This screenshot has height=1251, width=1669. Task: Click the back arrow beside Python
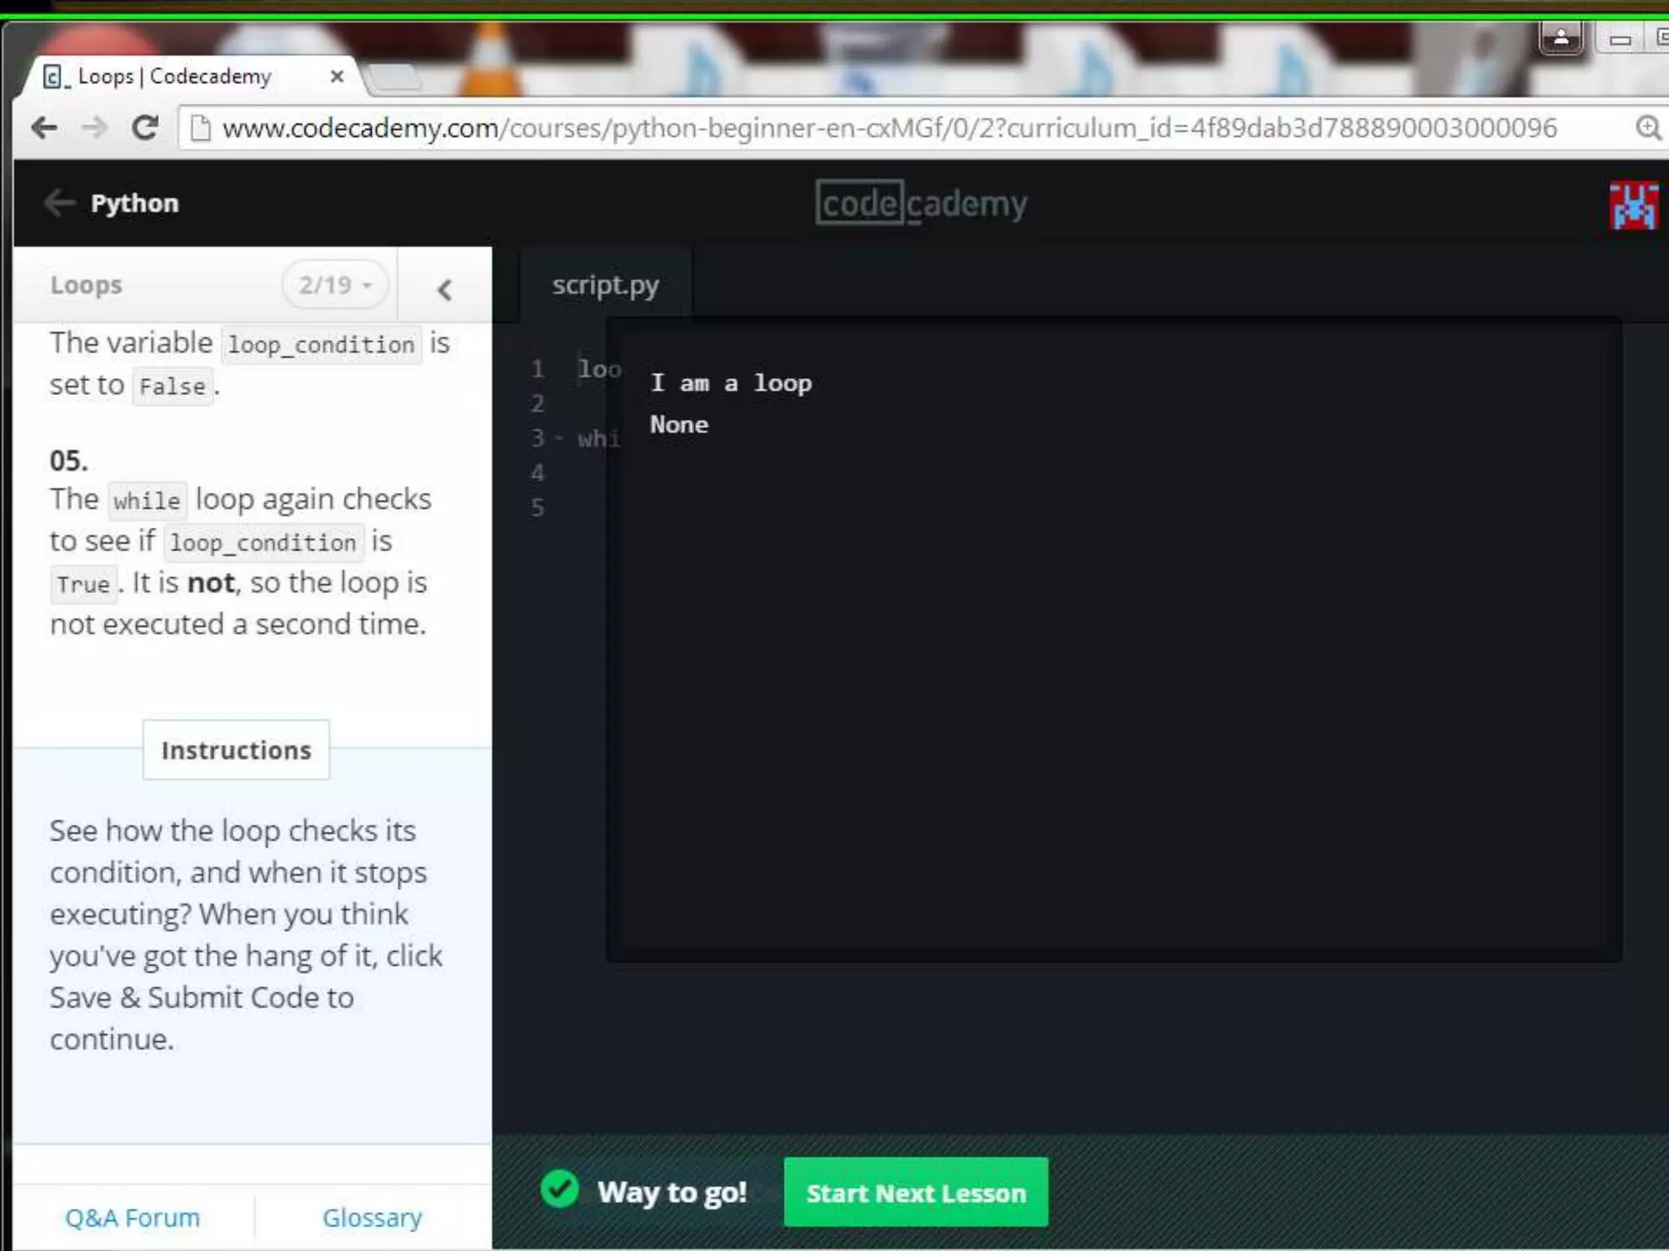(x=59, y=203)
